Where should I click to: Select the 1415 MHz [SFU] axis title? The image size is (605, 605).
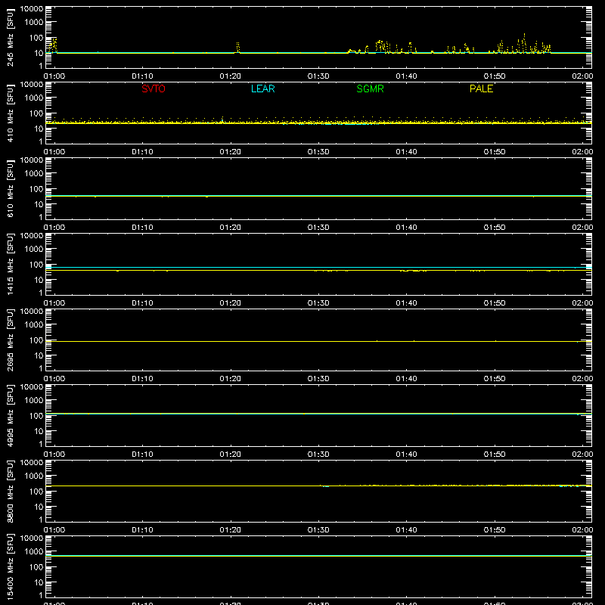10,264
